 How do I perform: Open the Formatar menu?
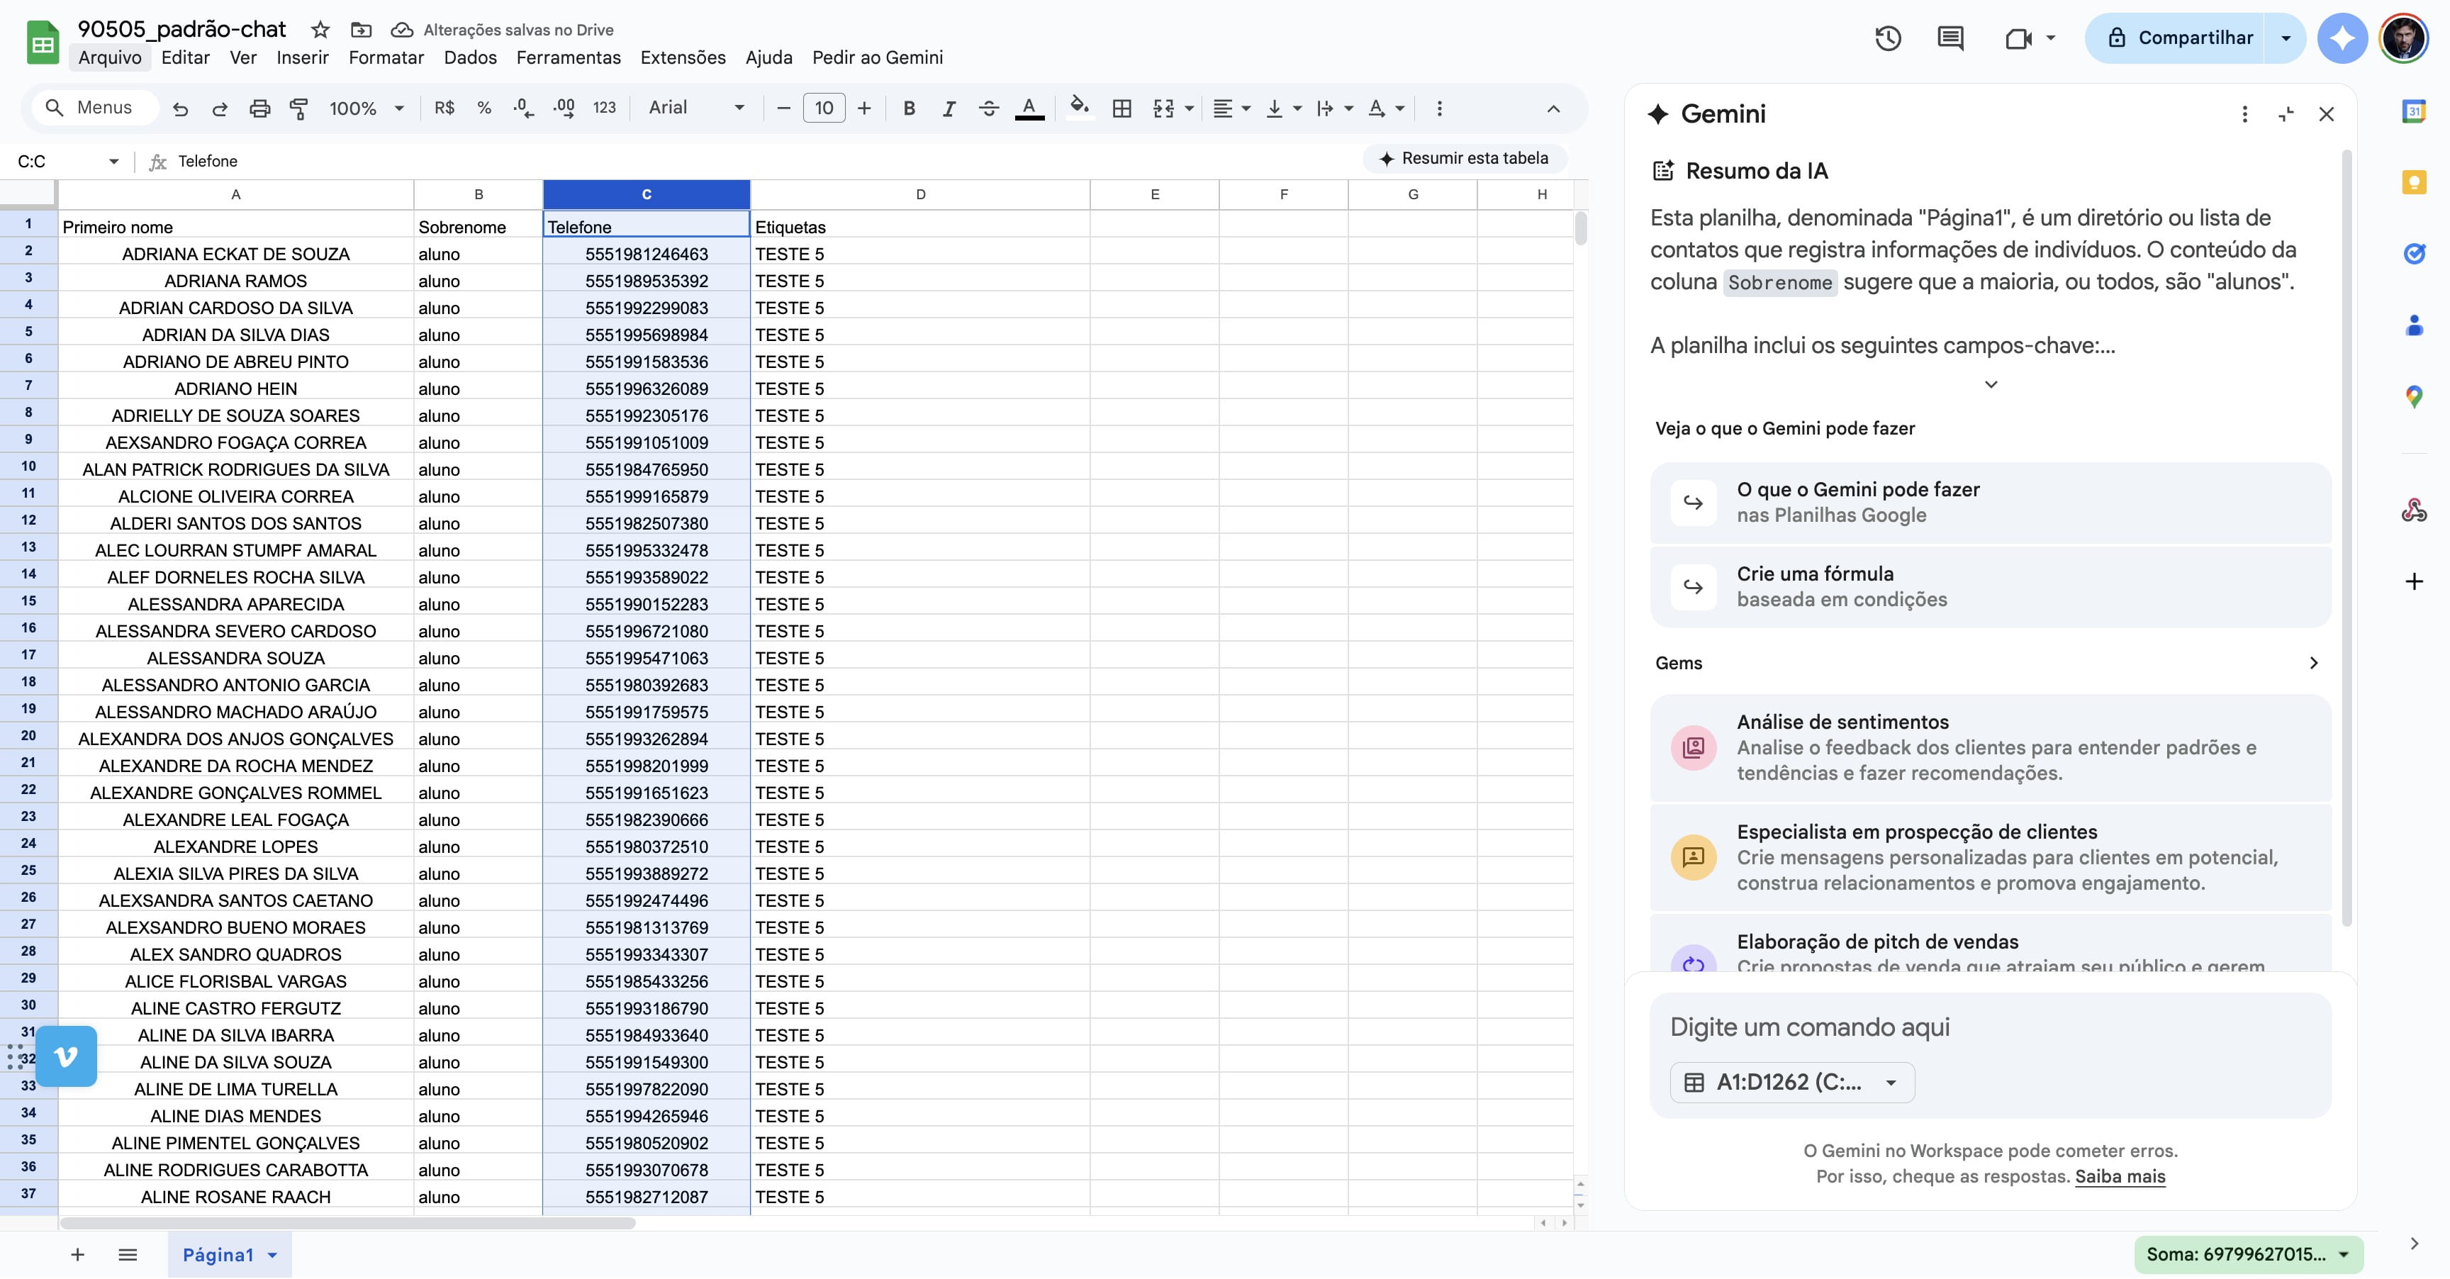coord(386,57)
